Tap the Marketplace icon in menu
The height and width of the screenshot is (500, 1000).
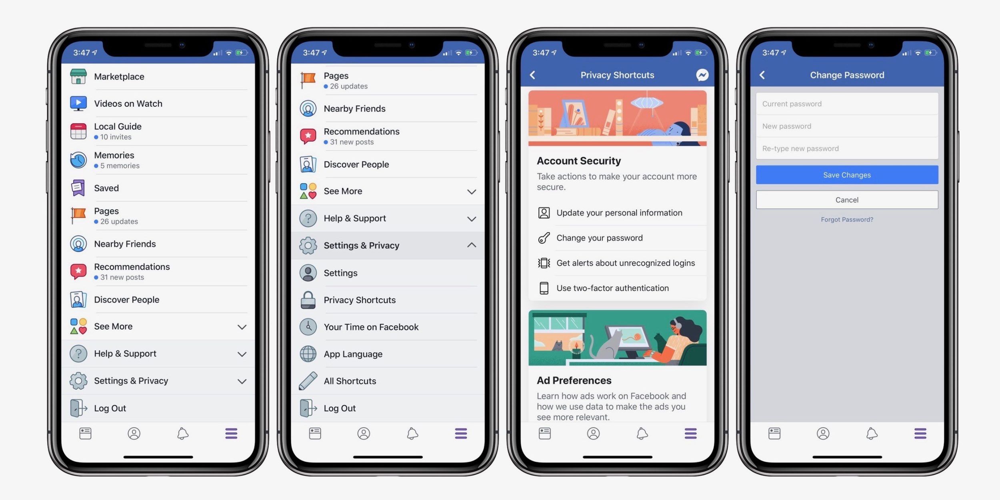pyautogui.click(x=78, y=76)
